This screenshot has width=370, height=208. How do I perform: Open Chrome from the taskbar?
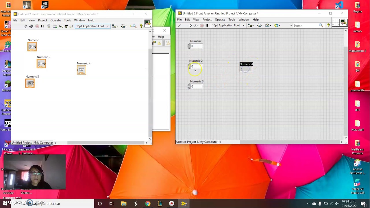[x=148, y=204]
